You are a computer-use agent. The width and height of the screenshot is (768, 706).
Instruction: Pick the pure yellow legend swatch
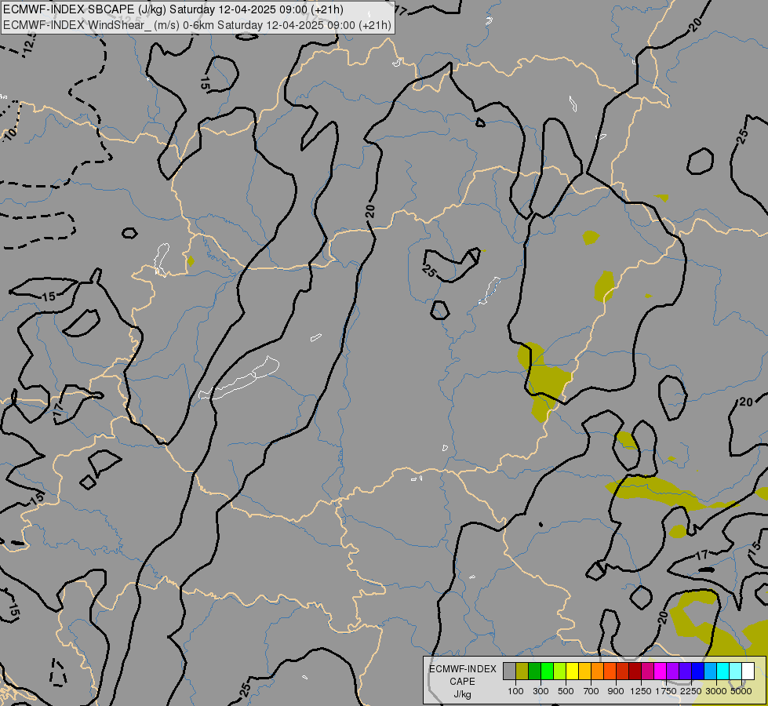[572, 671]
